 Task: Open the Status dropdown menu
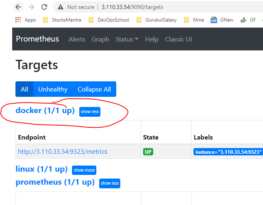pyautogui.click(x=127, y=39)
